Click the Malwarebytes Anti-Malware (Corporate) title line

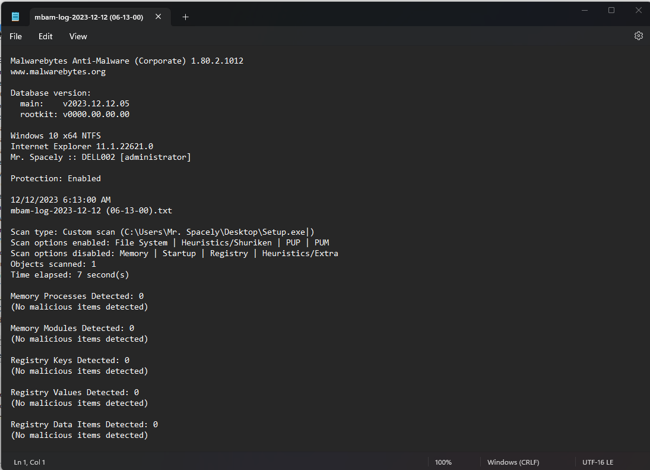(x=127, y=61)
